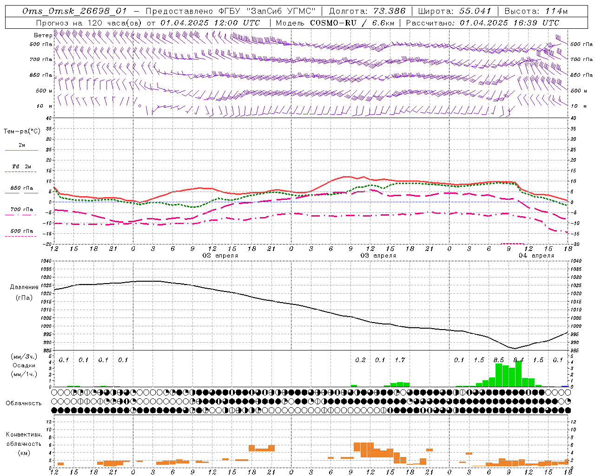Select the Td 2м dew point legend entry
This screenshot has width=595, height=476.
point(22,166)
